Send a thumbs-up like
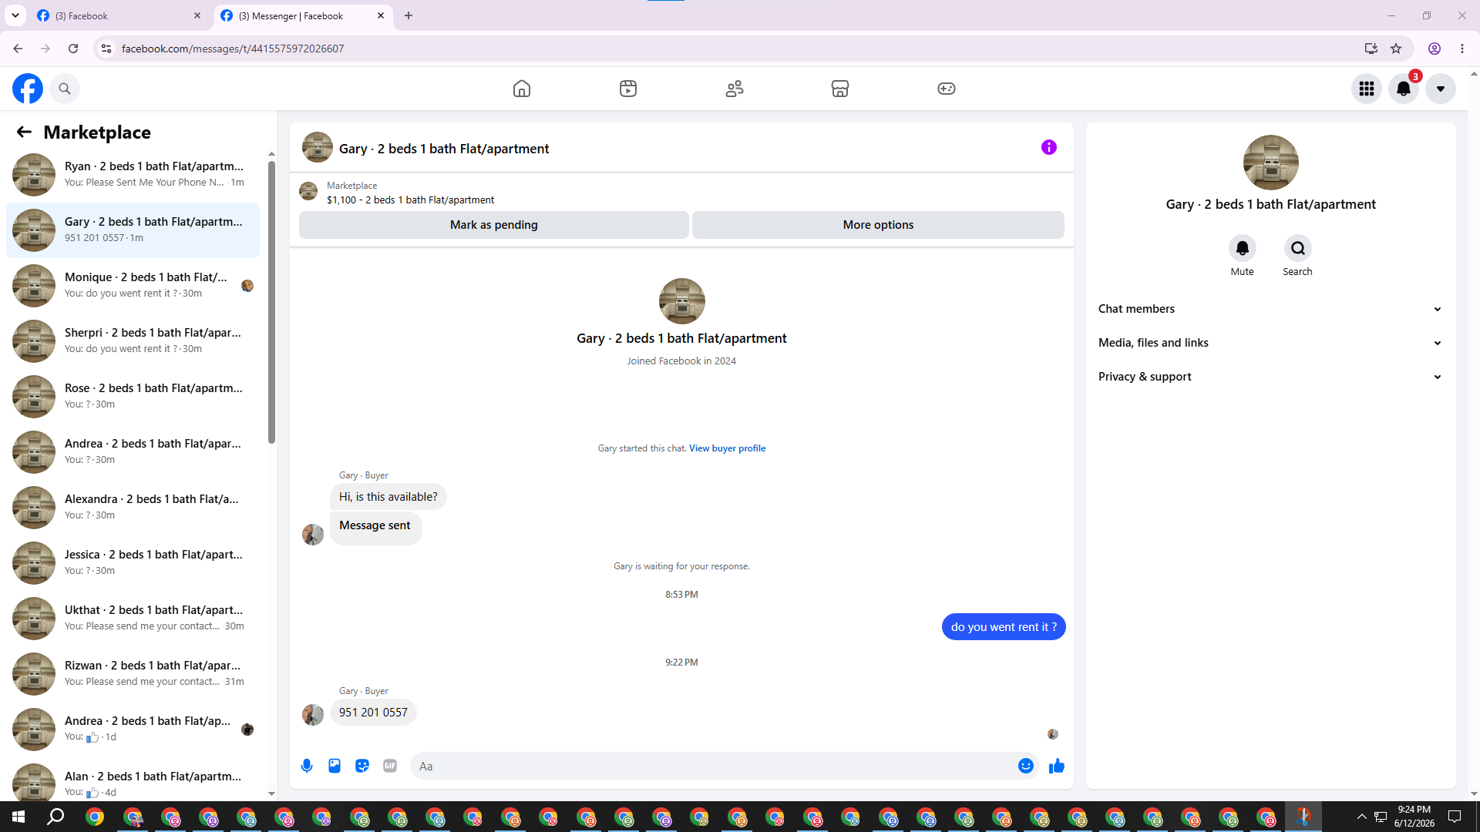 click(x=1057, y=766)
